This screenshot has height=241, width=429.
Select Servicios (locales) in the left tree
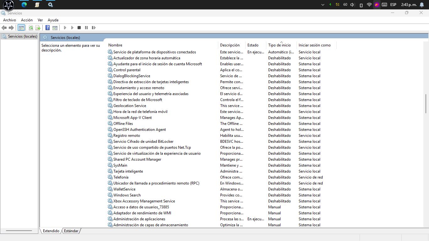point(19,36)
